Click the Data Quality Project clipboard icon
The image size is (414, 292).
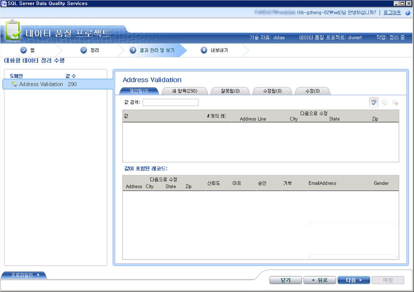point(13,30)
